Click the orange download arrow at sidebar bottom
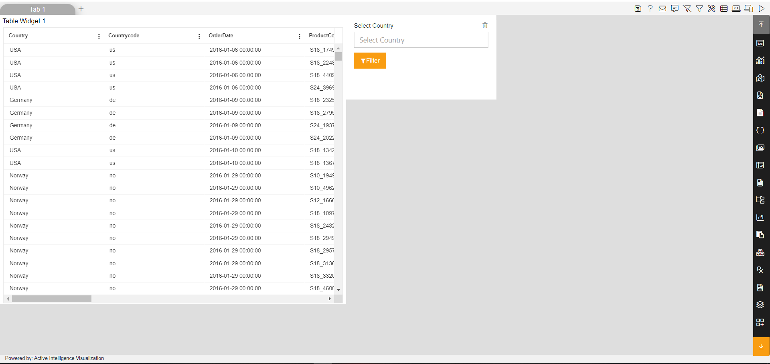Image resolution: width=770 pixels, height=364 pixels. coord(761,346)
